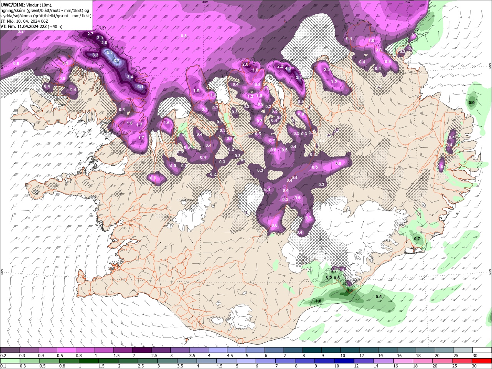Screen dimensions: 492x369
Task: Click the 2.6 snowfall value on the map
Action: (245, 65)
